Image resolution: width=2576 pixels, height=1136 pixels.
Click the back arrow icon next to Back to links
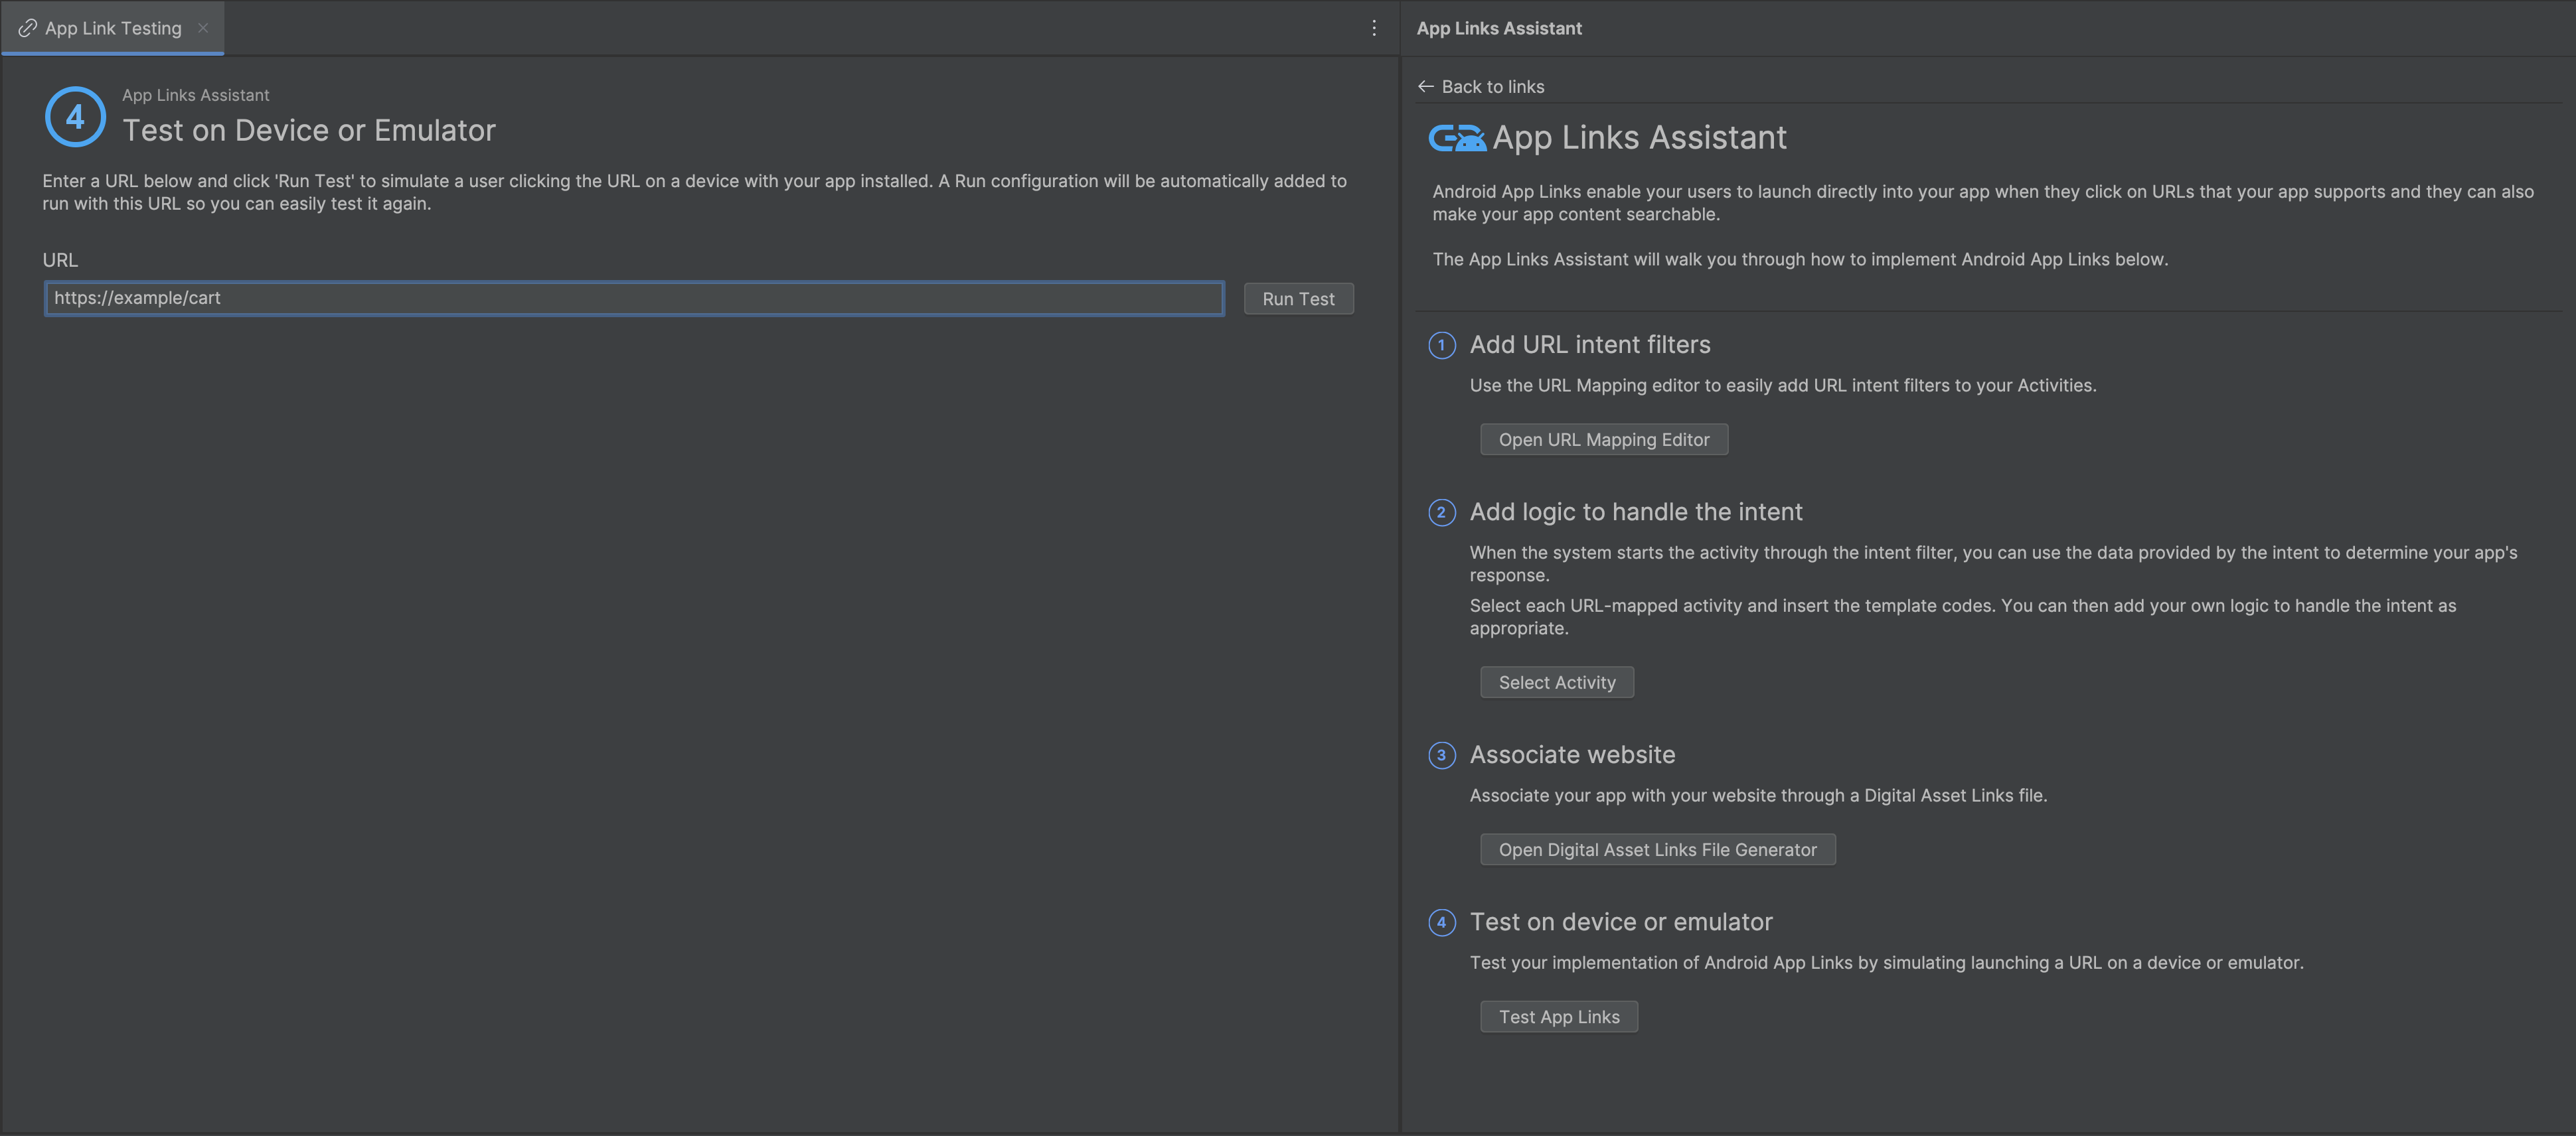[1425, 87]
